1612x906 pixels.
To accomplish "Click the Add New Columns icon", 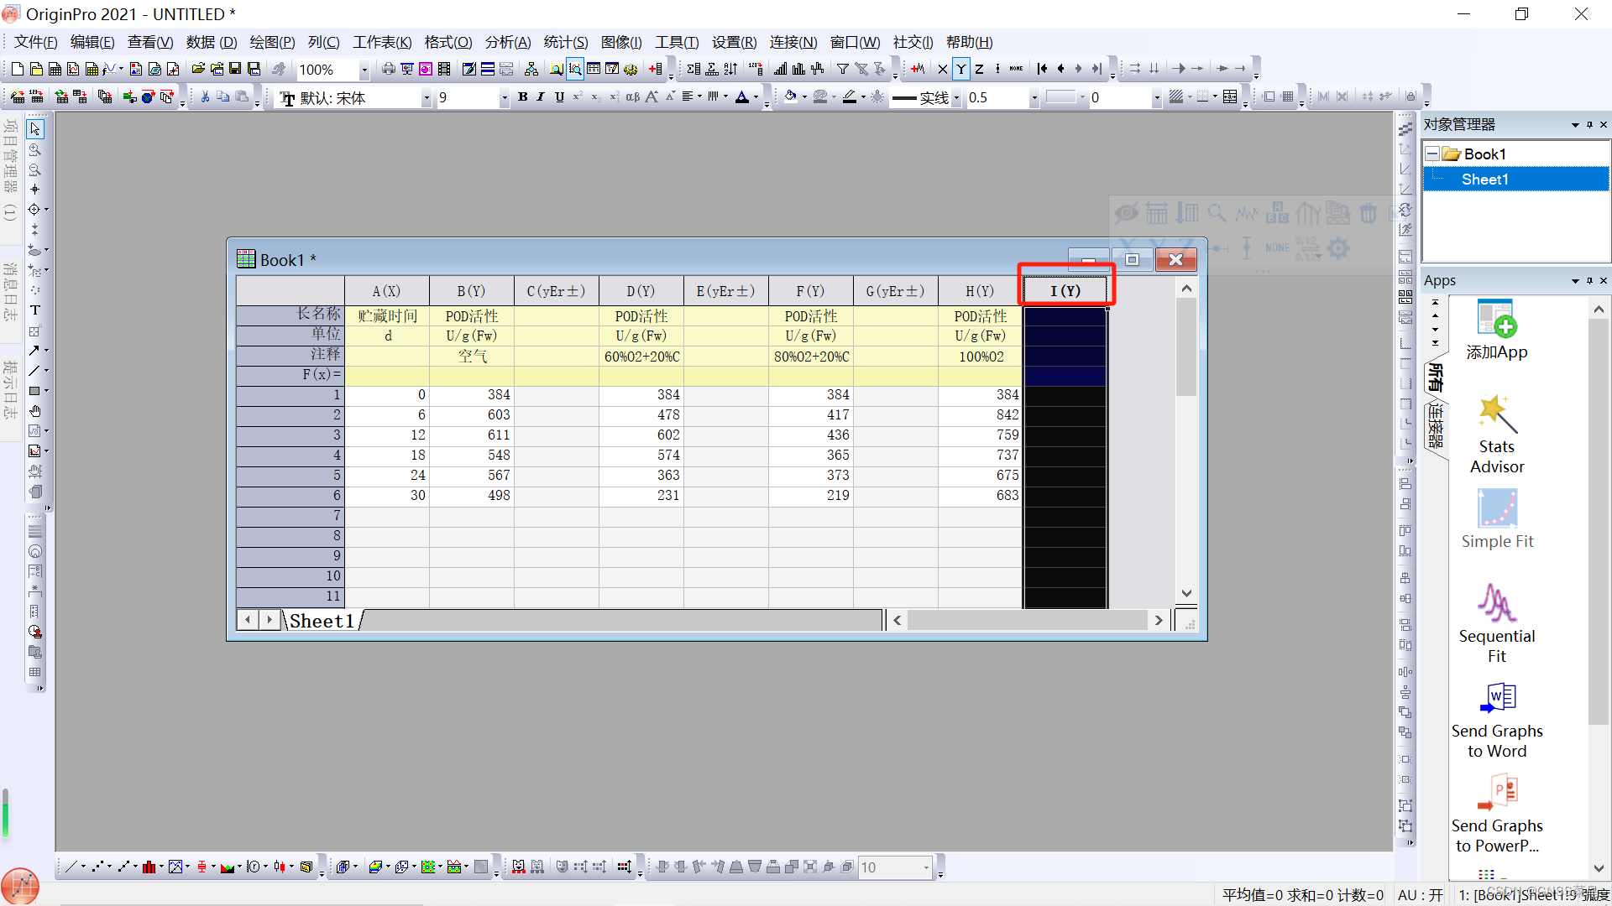I will coord(656,69).
